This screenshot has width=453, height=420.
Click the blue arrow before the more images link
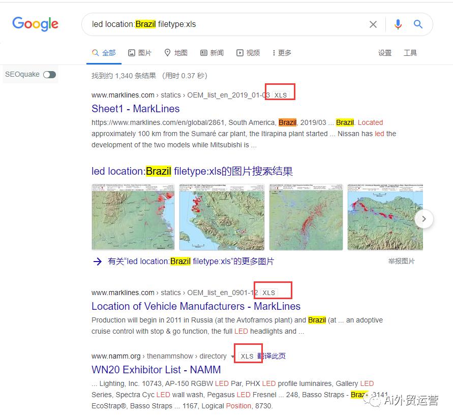pyautogui.click(x=98, y=261)
